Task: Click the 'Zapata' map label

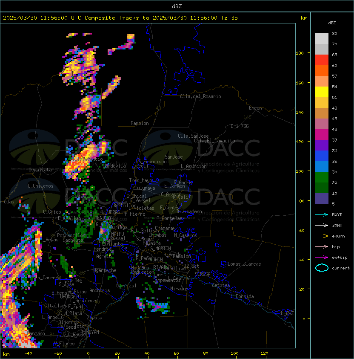Action: [94, 318]
